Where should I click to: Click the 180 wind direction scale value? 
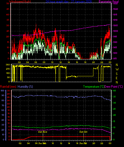pyautogui.click(x=8, y=73)
